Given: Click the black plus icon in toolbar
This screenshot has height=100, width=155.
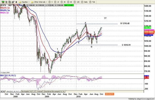Looking at the screenshot, I should (16, 2).
